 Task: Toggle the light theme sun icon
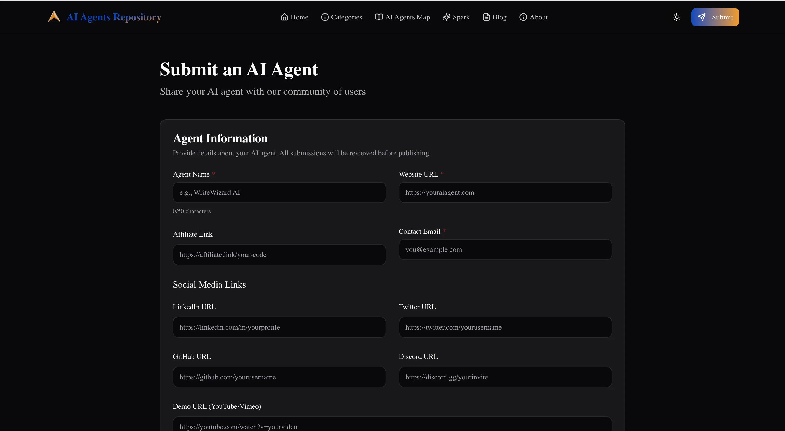676,17
